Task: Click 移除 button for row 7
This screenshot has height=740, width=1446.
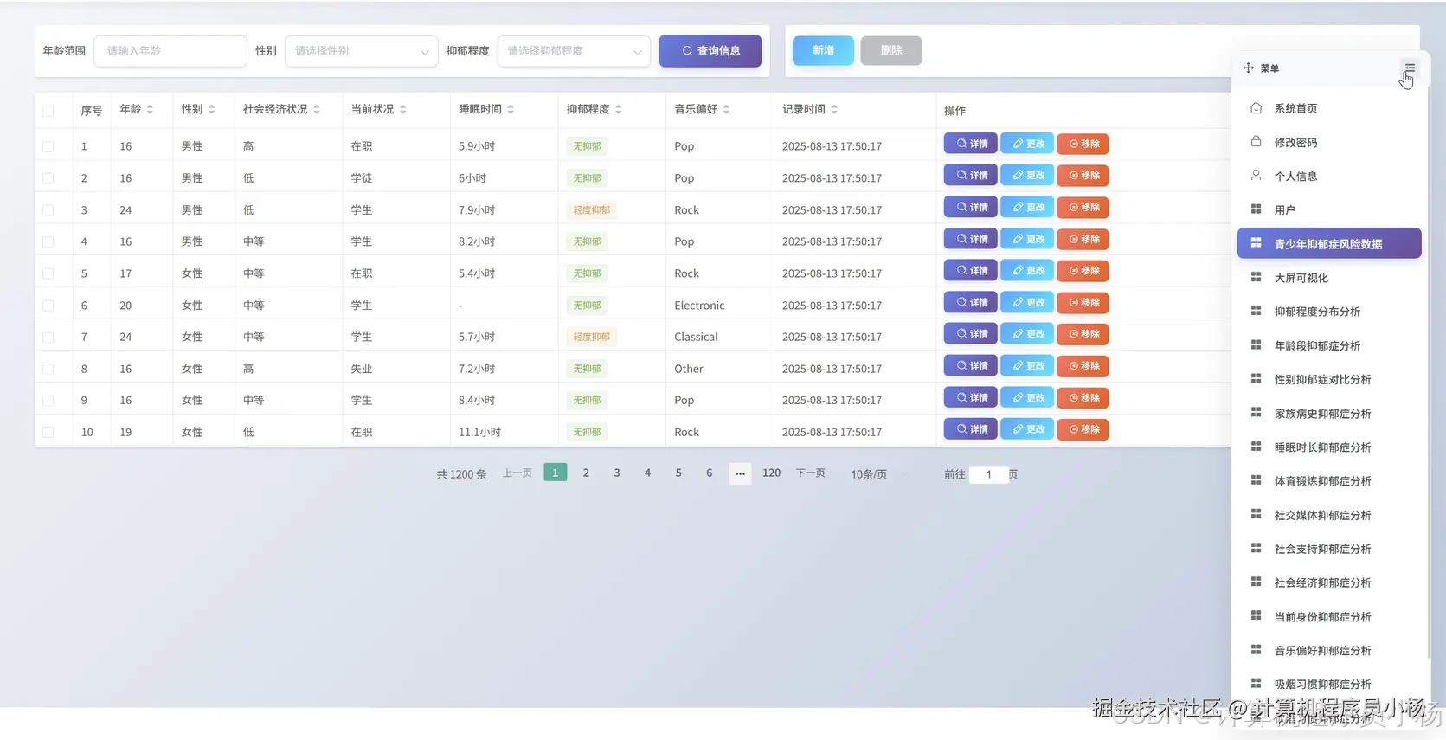Action: pos(1083,334)
